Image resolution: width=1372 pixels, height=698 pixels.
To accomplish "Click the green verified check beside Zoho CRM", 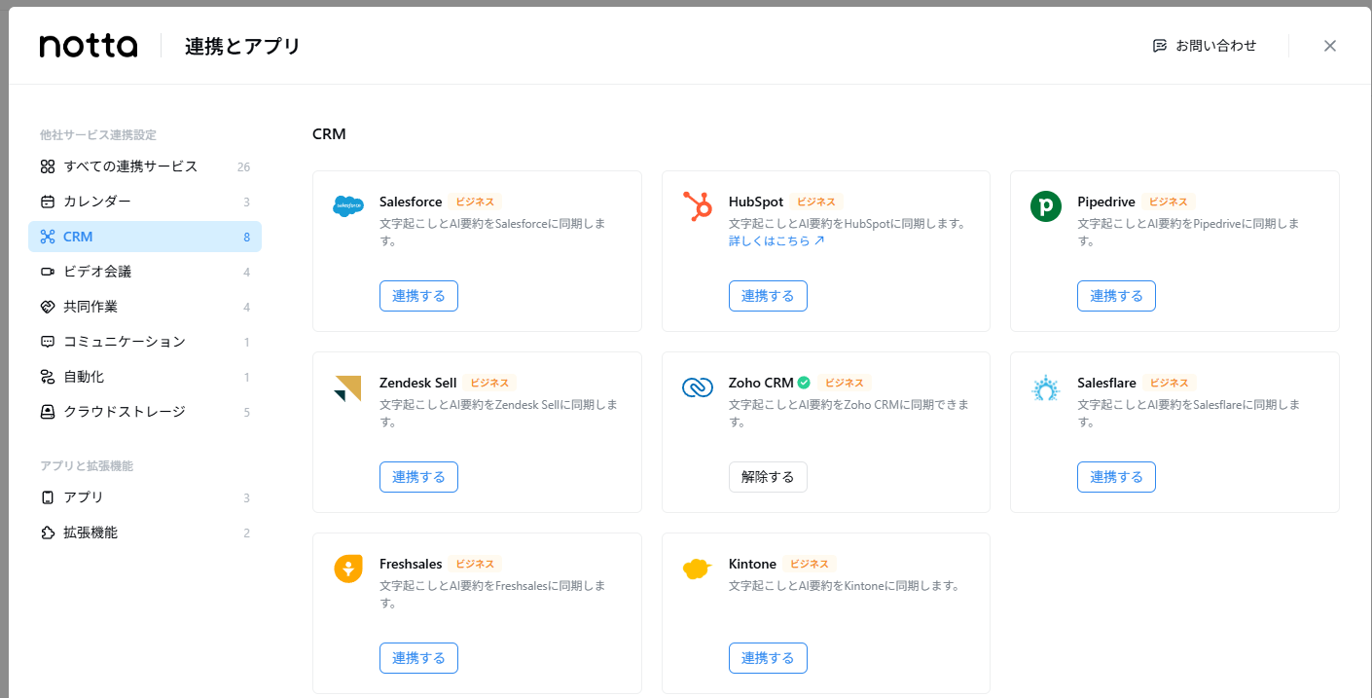I will (x=804, y=383).
